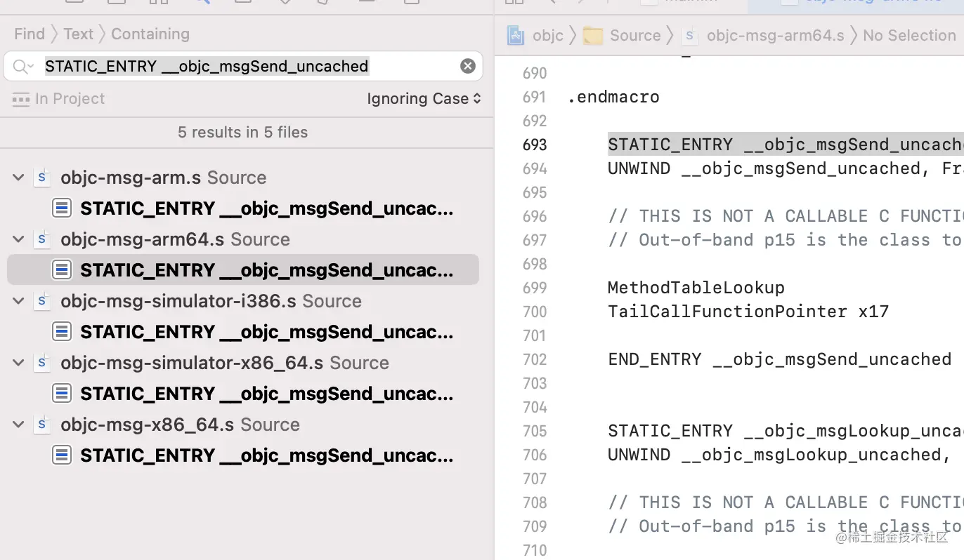Click the Containing breadcrumb item
Screen dimensions: 964x560
150,34
